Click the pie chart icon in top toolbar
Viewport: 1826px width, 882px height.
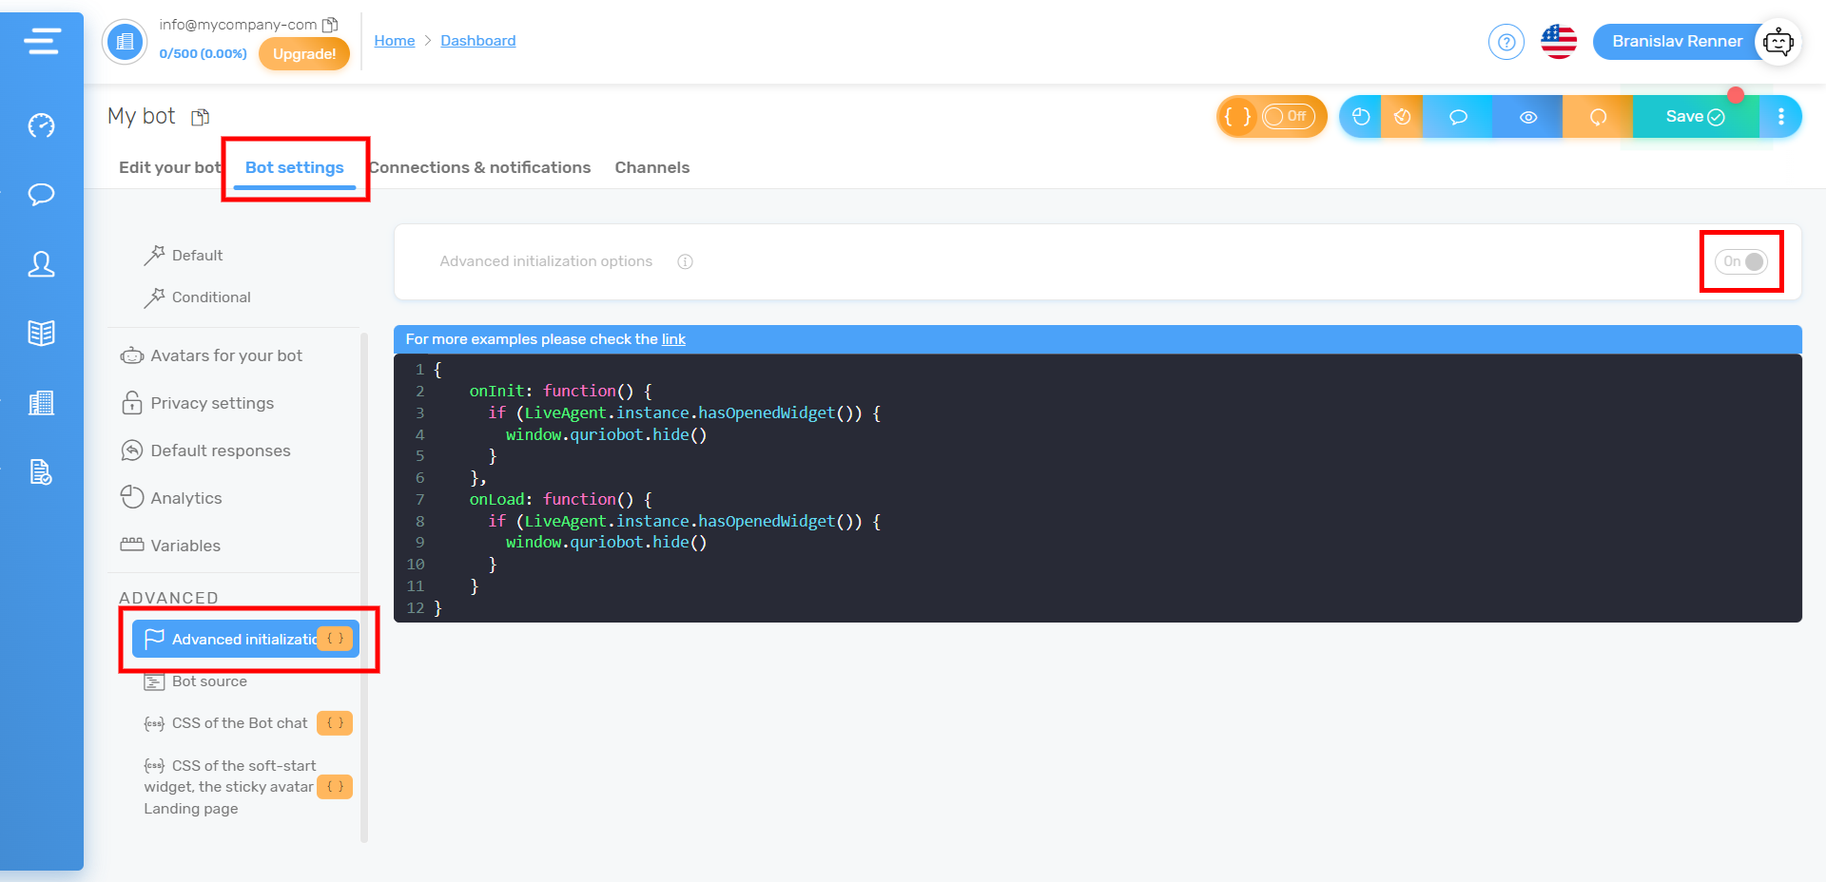click(x=1361, y=117)
